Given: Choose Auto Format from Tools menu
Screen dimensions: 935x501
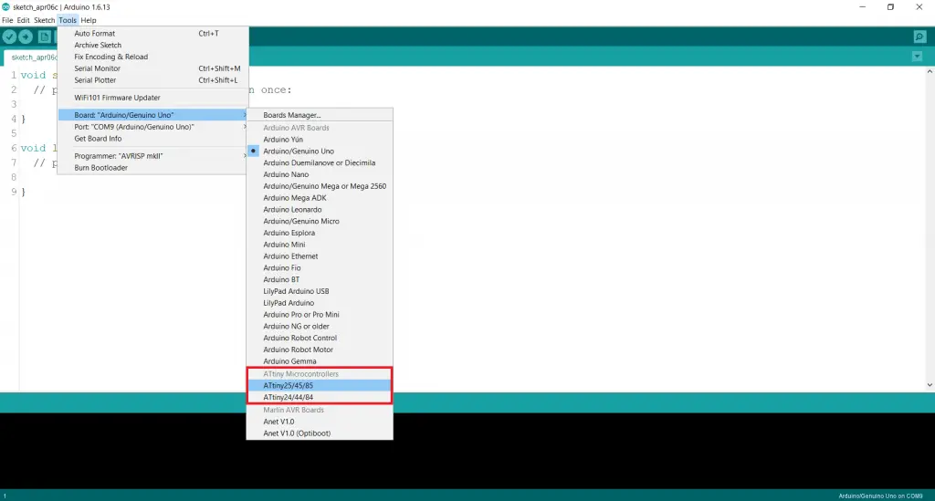Looking at the screenshot, I should click(x=152, y=34).
